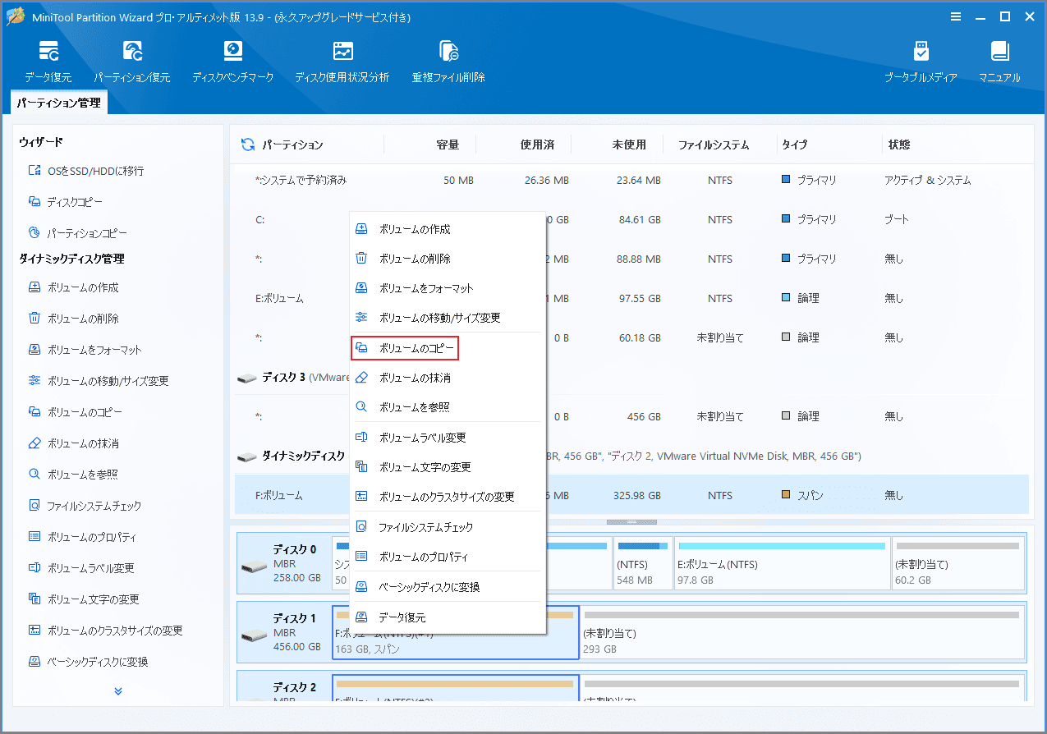Open the ディスク使用状況分析 tool

point(342,61)
